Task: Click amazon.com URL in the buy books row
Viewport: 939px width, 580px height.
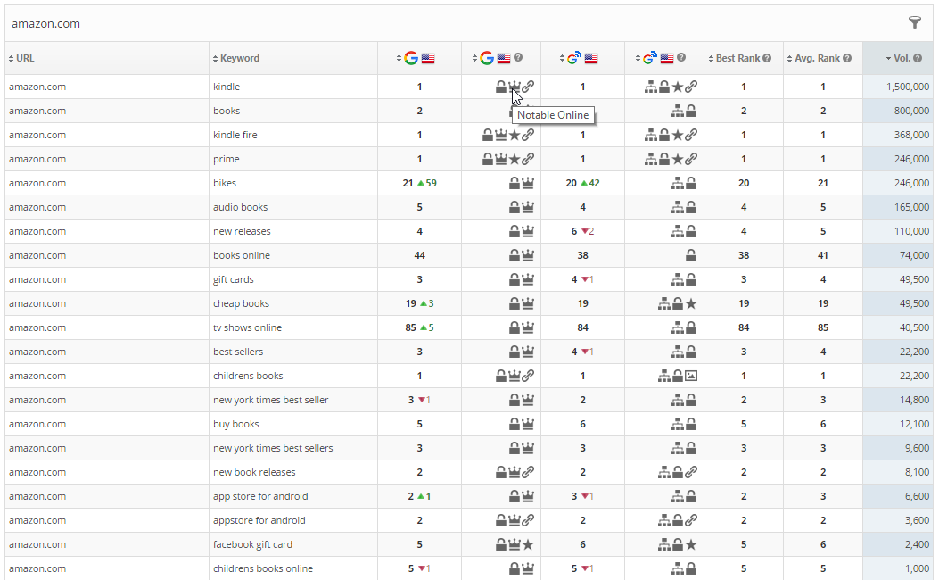Action: pos(37,424)
